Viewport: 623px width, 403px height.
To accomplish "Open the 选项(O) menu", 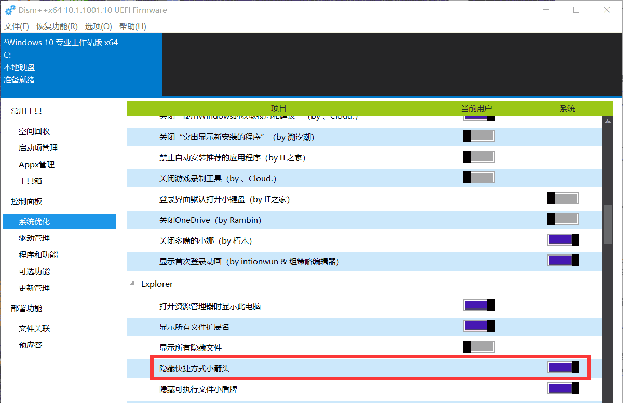I will pos(98,26).
